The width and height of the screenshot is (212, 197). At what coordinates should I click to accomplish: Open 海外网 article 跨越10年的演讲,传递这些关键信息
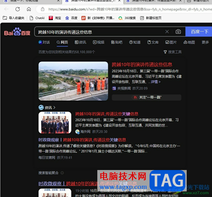click(x=107, y=114)
